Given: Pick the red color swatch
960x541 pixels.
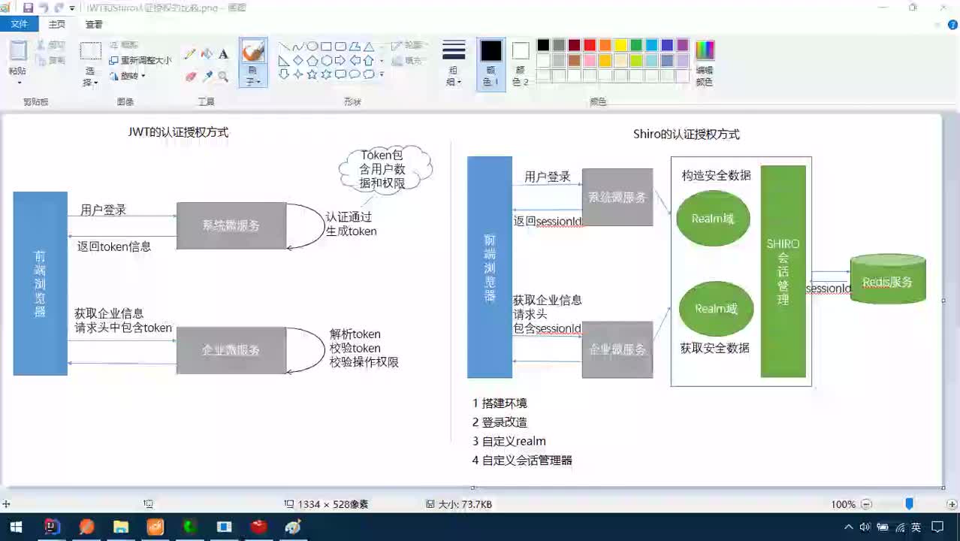Looking at the screenshot, I should (590, 45).
